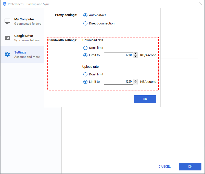Open the My Computer tab

tap(22, 21)
